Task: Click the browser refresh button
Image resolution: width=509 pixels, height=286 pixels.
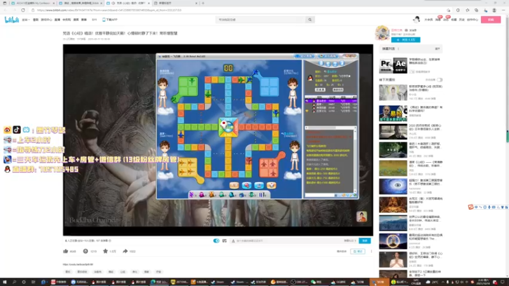Action: tap(23, 10)
